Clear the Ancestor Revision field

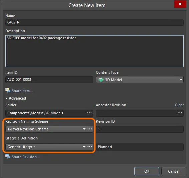(x=179, y=105)
